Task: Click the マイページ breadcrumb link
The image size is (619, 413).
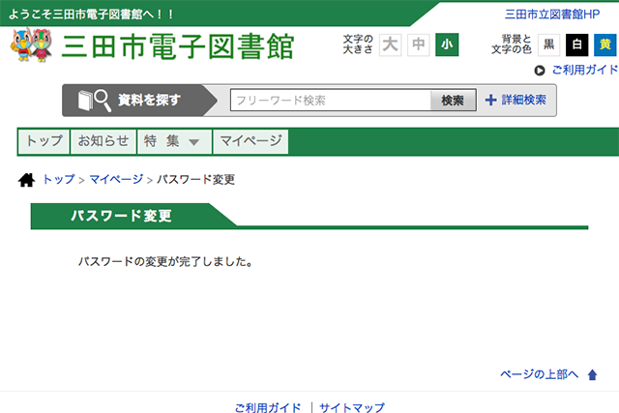Action: [x=116, y=180]
